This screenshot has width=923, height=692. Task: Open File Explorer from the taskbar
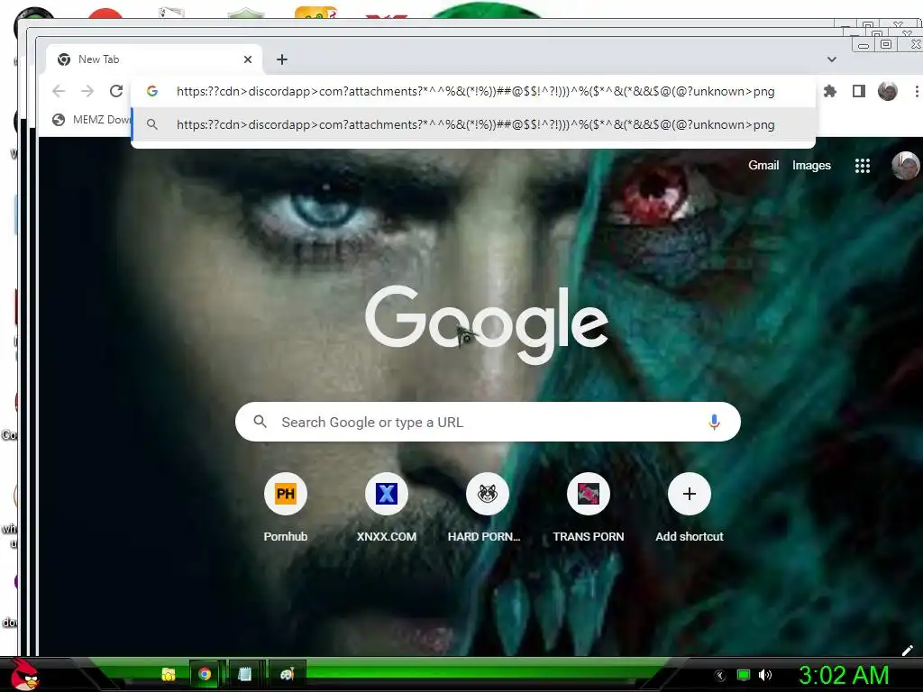(x=169, y=674)
